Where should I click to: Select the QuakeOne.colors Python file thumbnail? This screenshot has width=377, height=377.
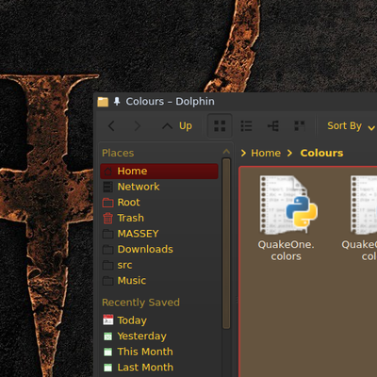coord(288,205)
